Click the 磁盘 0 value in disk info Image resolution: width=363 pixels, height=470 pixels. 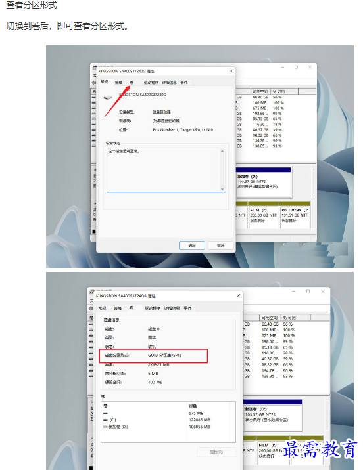click(x=154, y=329)
